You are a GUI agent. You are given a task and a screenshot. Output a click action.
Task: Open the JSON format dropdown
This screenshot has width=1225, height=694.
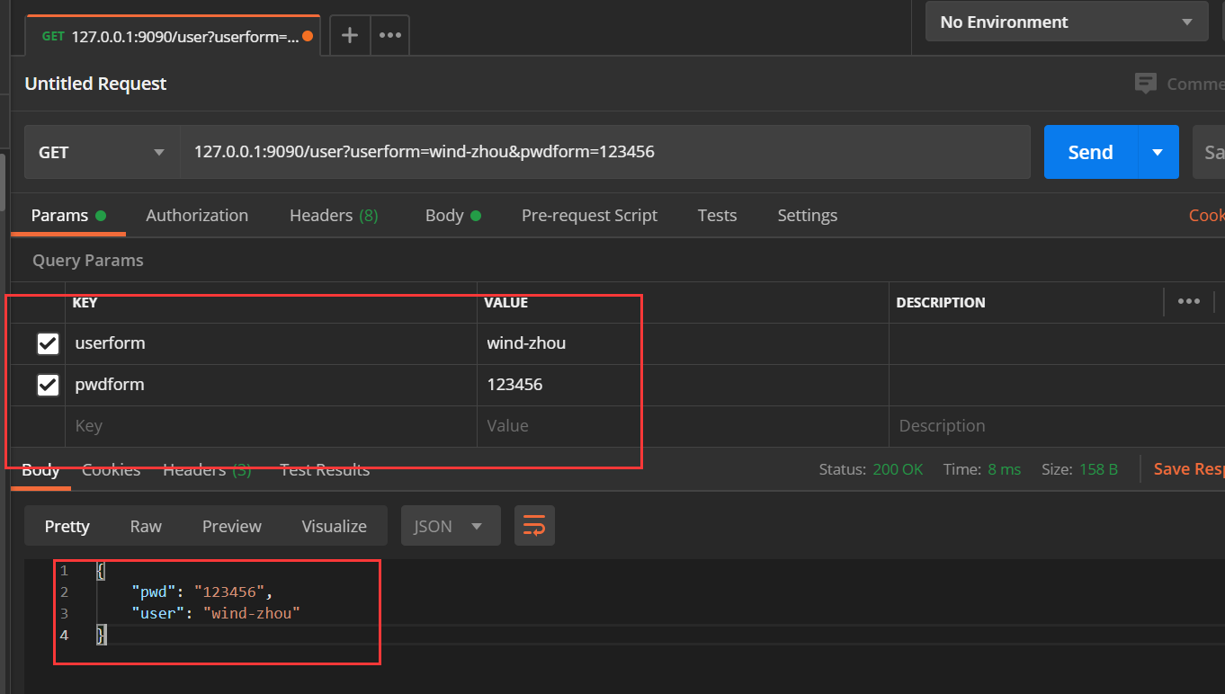tap(450, 526)
